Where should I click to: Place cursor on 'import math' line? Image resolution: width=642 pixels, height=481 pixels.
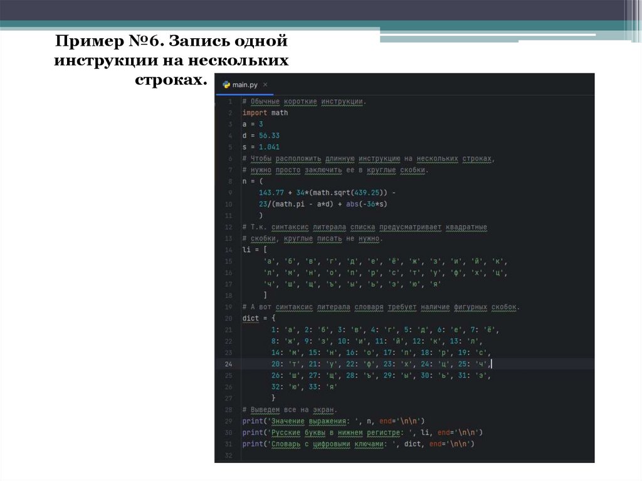click(x=265, y=113)
